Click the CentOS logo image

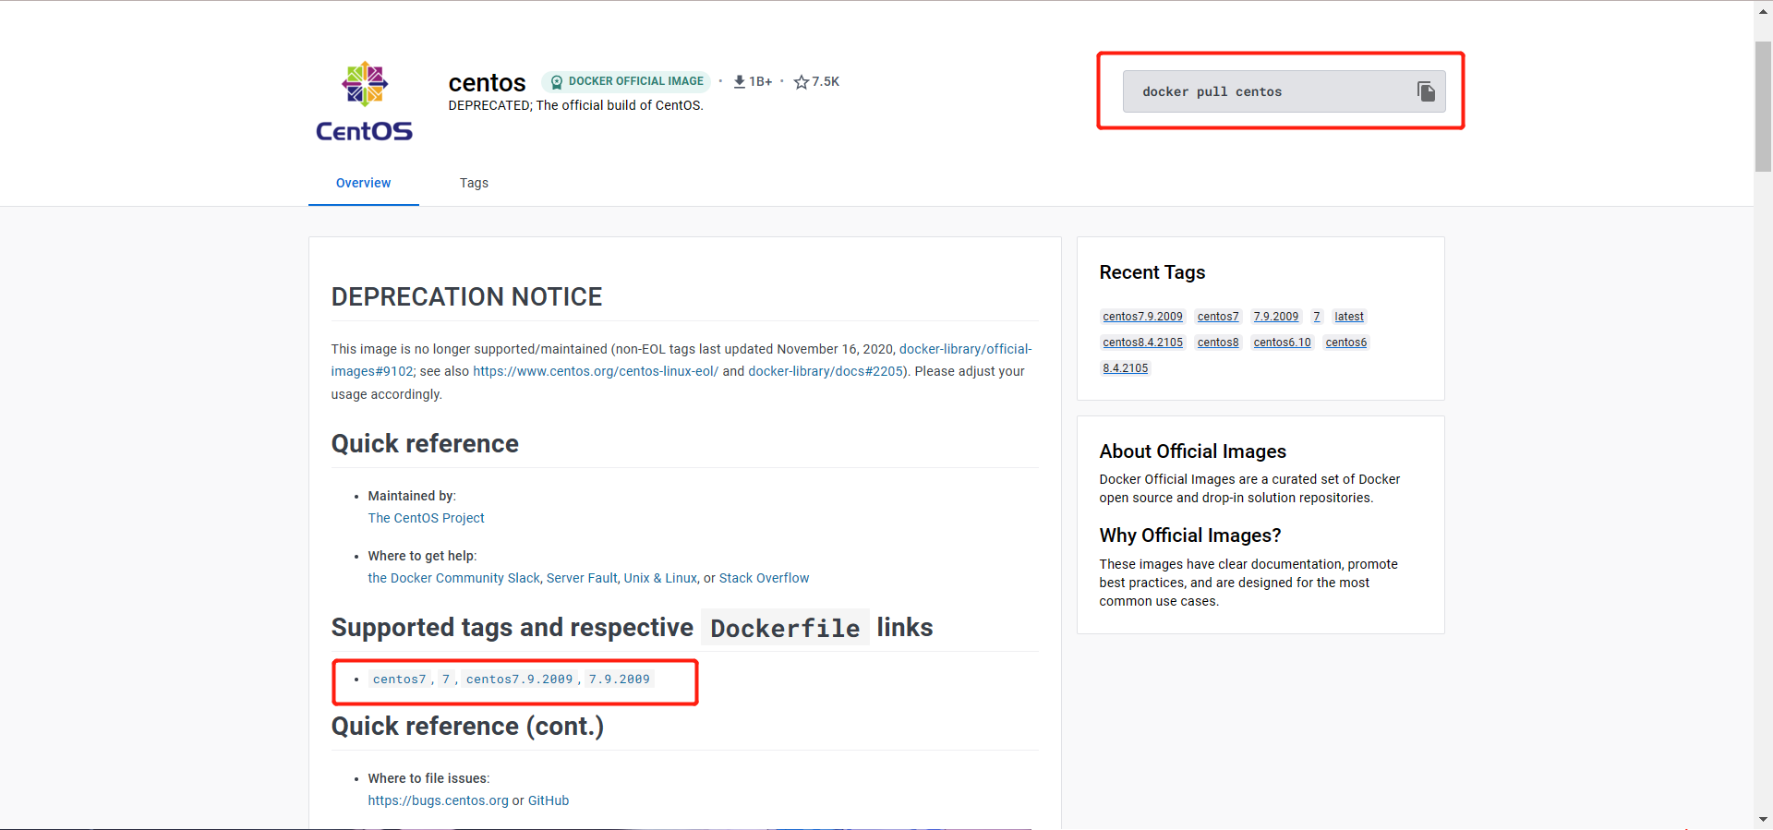click(x=365, y=102)
